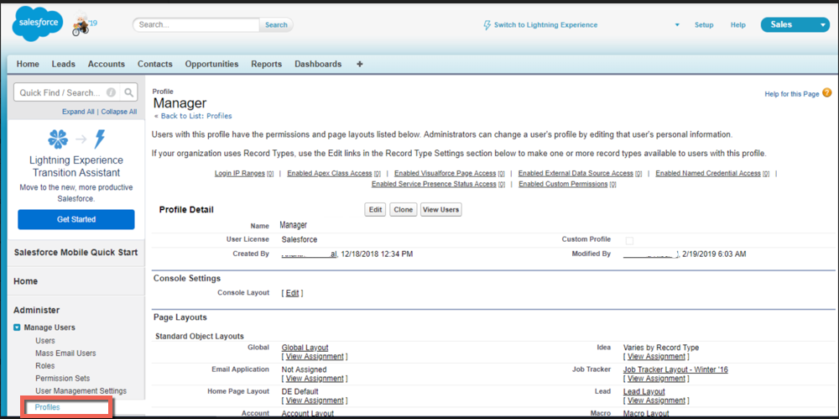The image size is (839, 419).
Task: Click View Assignment under Lead Layout
Action: pos(656,401)
